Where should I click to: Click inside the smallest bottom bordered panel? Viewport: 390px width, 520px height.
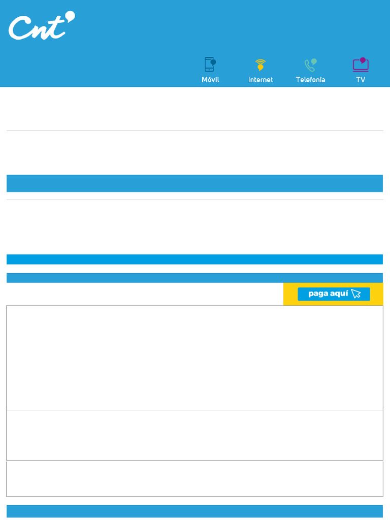pos(194,478)
